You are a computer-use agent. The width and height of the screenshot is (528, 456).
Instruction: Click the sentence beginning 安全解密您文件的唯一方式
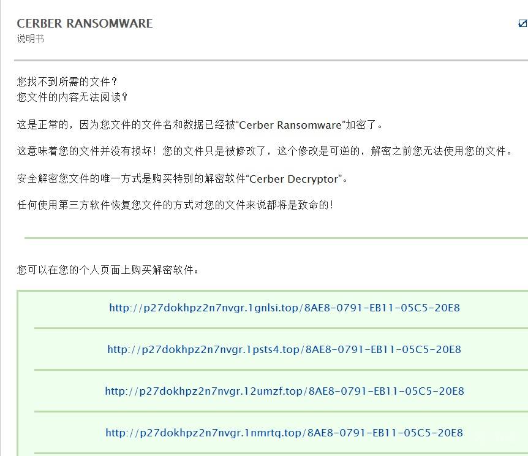point(183,178)
